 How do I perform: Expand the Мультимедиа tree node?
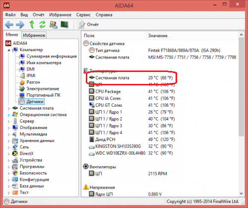(x=9, y=135)
